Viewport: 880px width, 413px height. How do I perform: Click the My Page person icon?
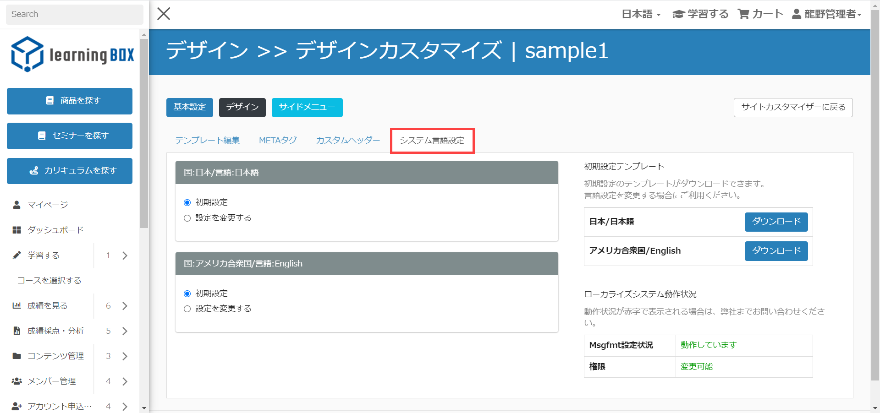pyautogui.click(x=17, y=205)
